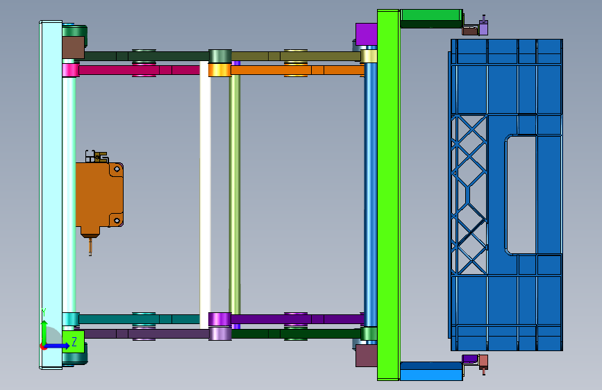Screen dimensions: 602x390
Task: Click the light blue block below the right plate
Action: point(430,375)
